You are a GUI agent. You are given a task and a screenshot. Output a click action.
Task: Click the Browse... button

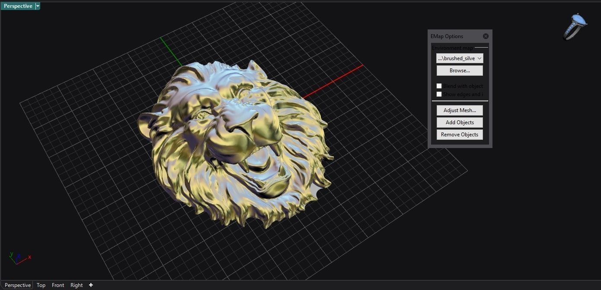(460, 71)
